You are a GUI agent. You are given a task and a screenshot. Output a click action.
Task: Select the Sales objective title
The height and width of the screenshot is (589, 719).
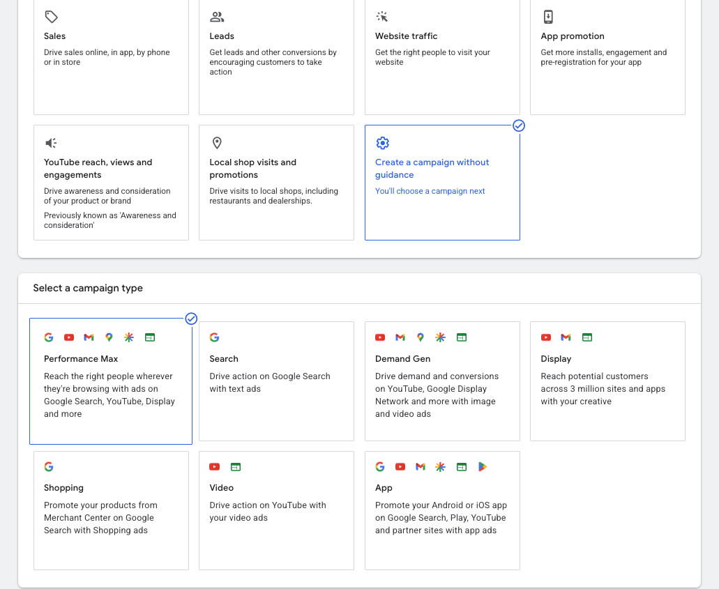click(x=54, y=36)
